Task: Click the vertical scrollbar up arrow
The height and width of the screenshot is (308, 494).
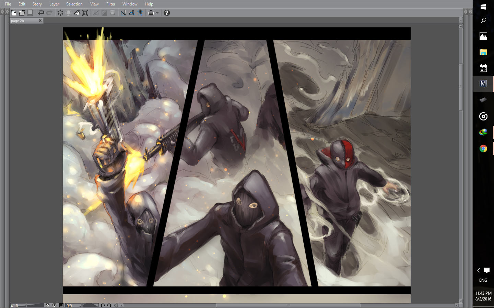Action: click(x=461, y=26)
